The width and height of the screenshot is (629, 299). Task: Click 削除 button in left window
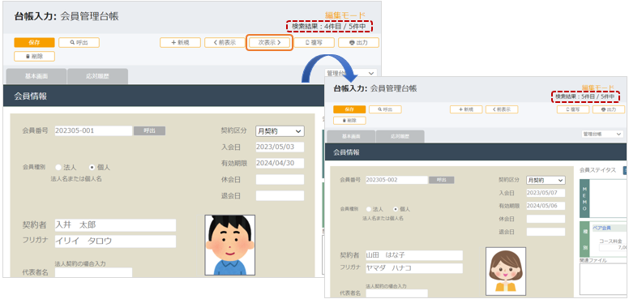(x=34, y=57)
